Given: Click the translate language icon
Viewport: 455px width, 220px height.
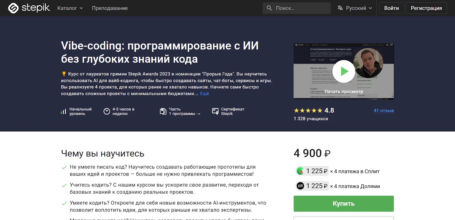Looking at the screenshot, I should (x=340, y=8).
